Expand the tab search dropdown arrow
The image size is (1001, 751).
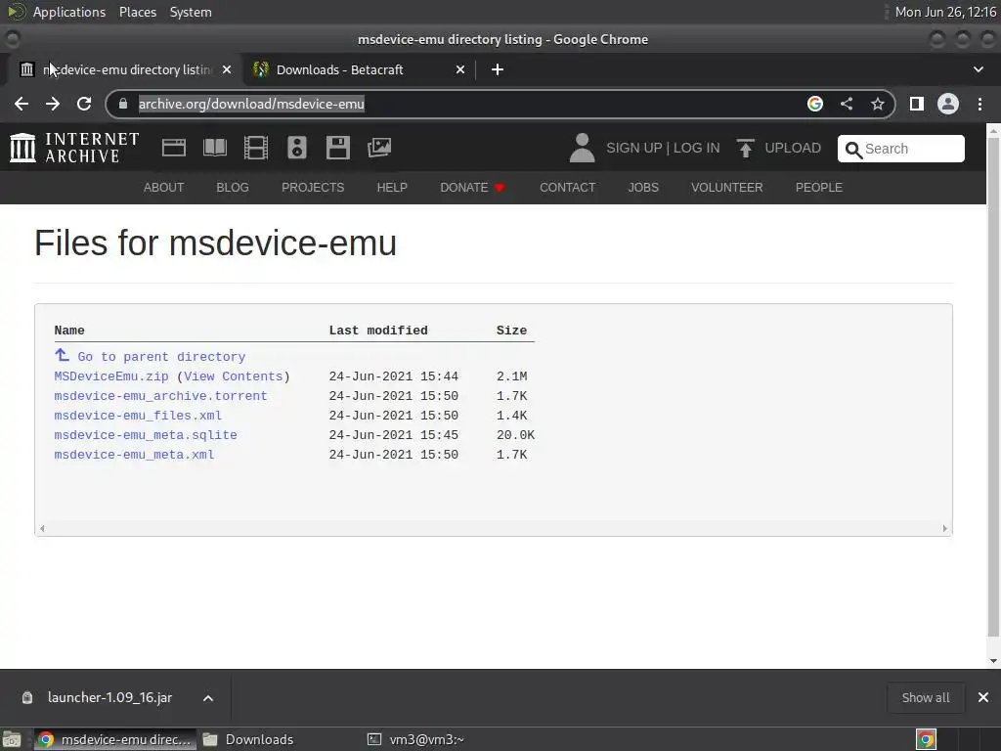point(978,69)
